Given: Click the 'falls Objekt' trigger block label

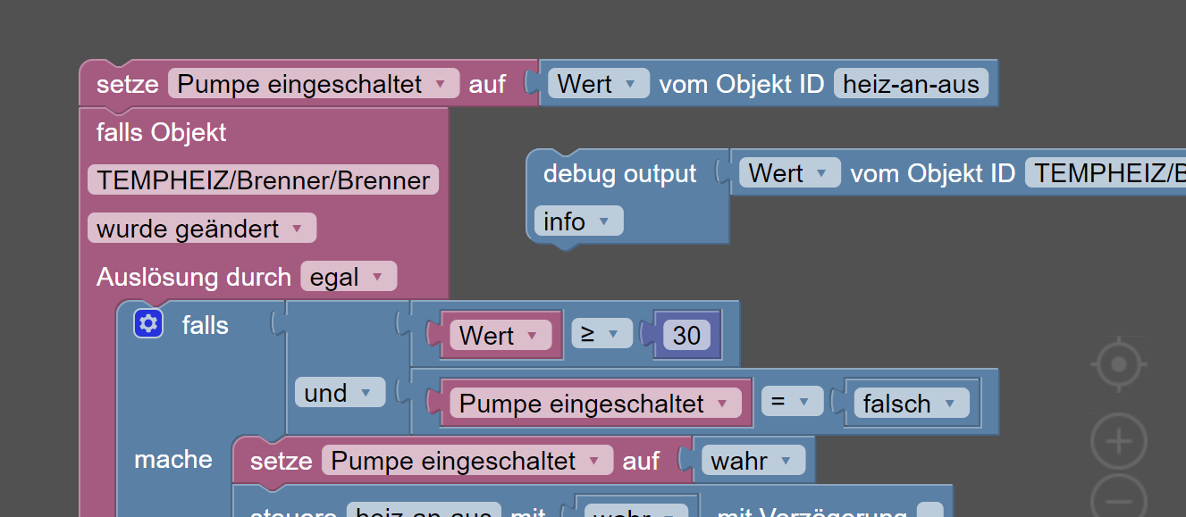Looking at the screenshot, I should (x=161, y=132).
